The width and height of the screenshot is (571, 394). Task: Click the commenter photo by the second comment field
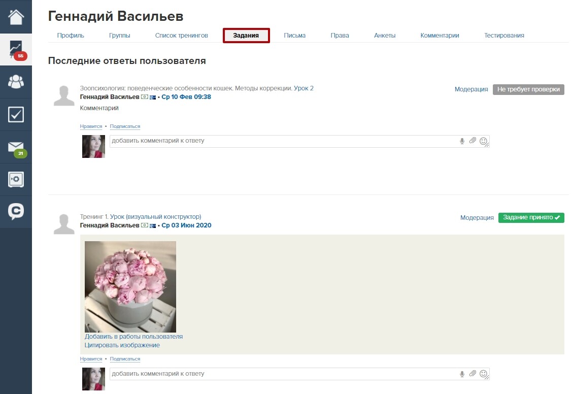[93, 379]
